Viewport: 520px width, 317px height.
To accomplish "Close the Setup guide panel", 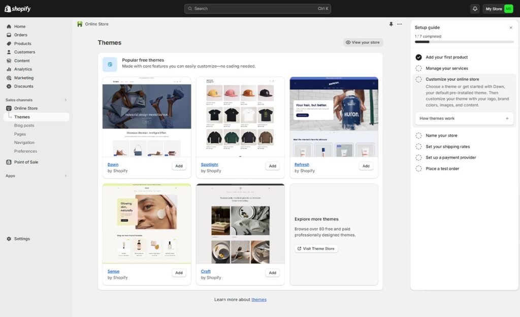I will click(x=511, y=27).
